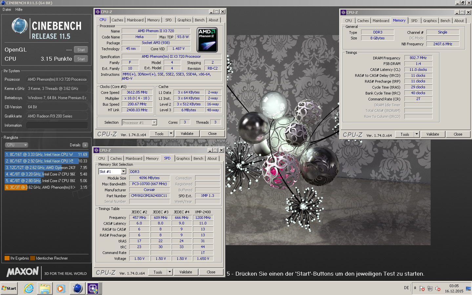Open About tab in Memory CPU-Z window
Viewport: 472px width, 295px height.
point(459,21)
